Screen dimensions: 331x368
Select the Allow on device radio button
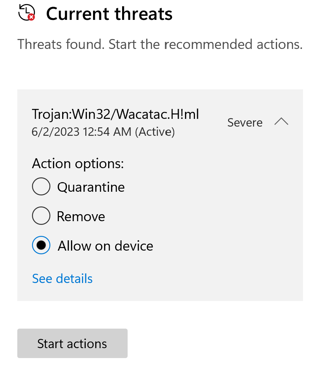point(41,245)
